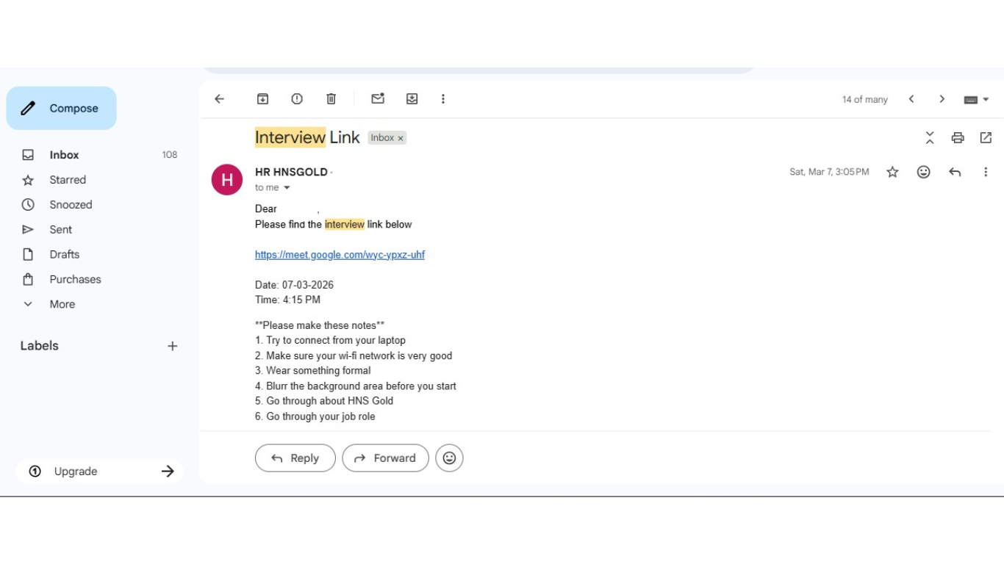Show details dropdown next to 'to me'
Image resolution: width=1004 pixels, height=564 pixels.
[287, 188]
